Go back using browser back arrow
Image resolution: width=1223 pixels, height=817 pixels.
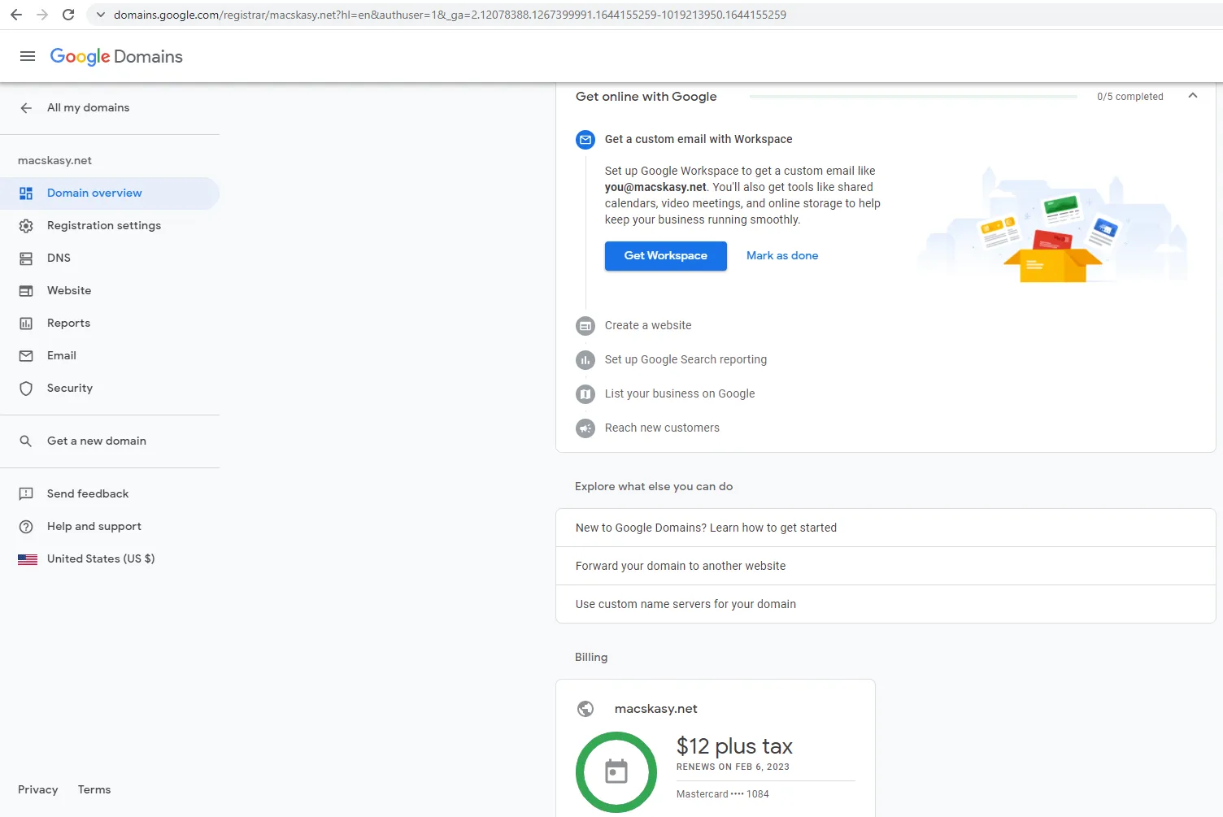point(16,15)
